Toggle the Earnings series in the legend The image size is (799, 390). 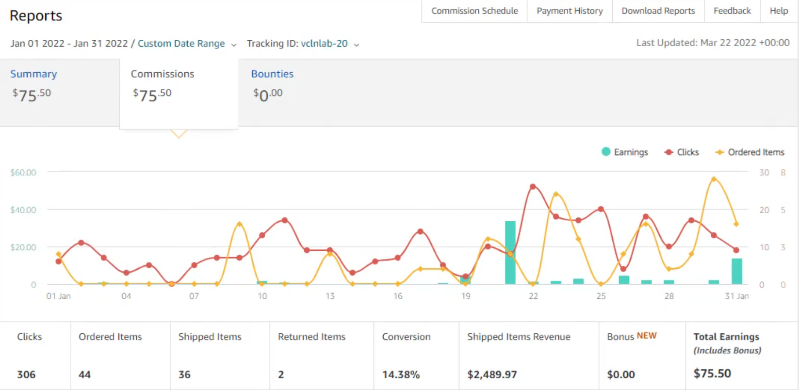625,152
